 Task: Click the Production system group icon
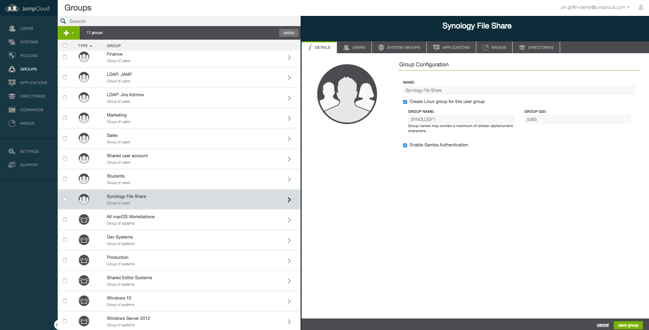click(x=84, y=260)
